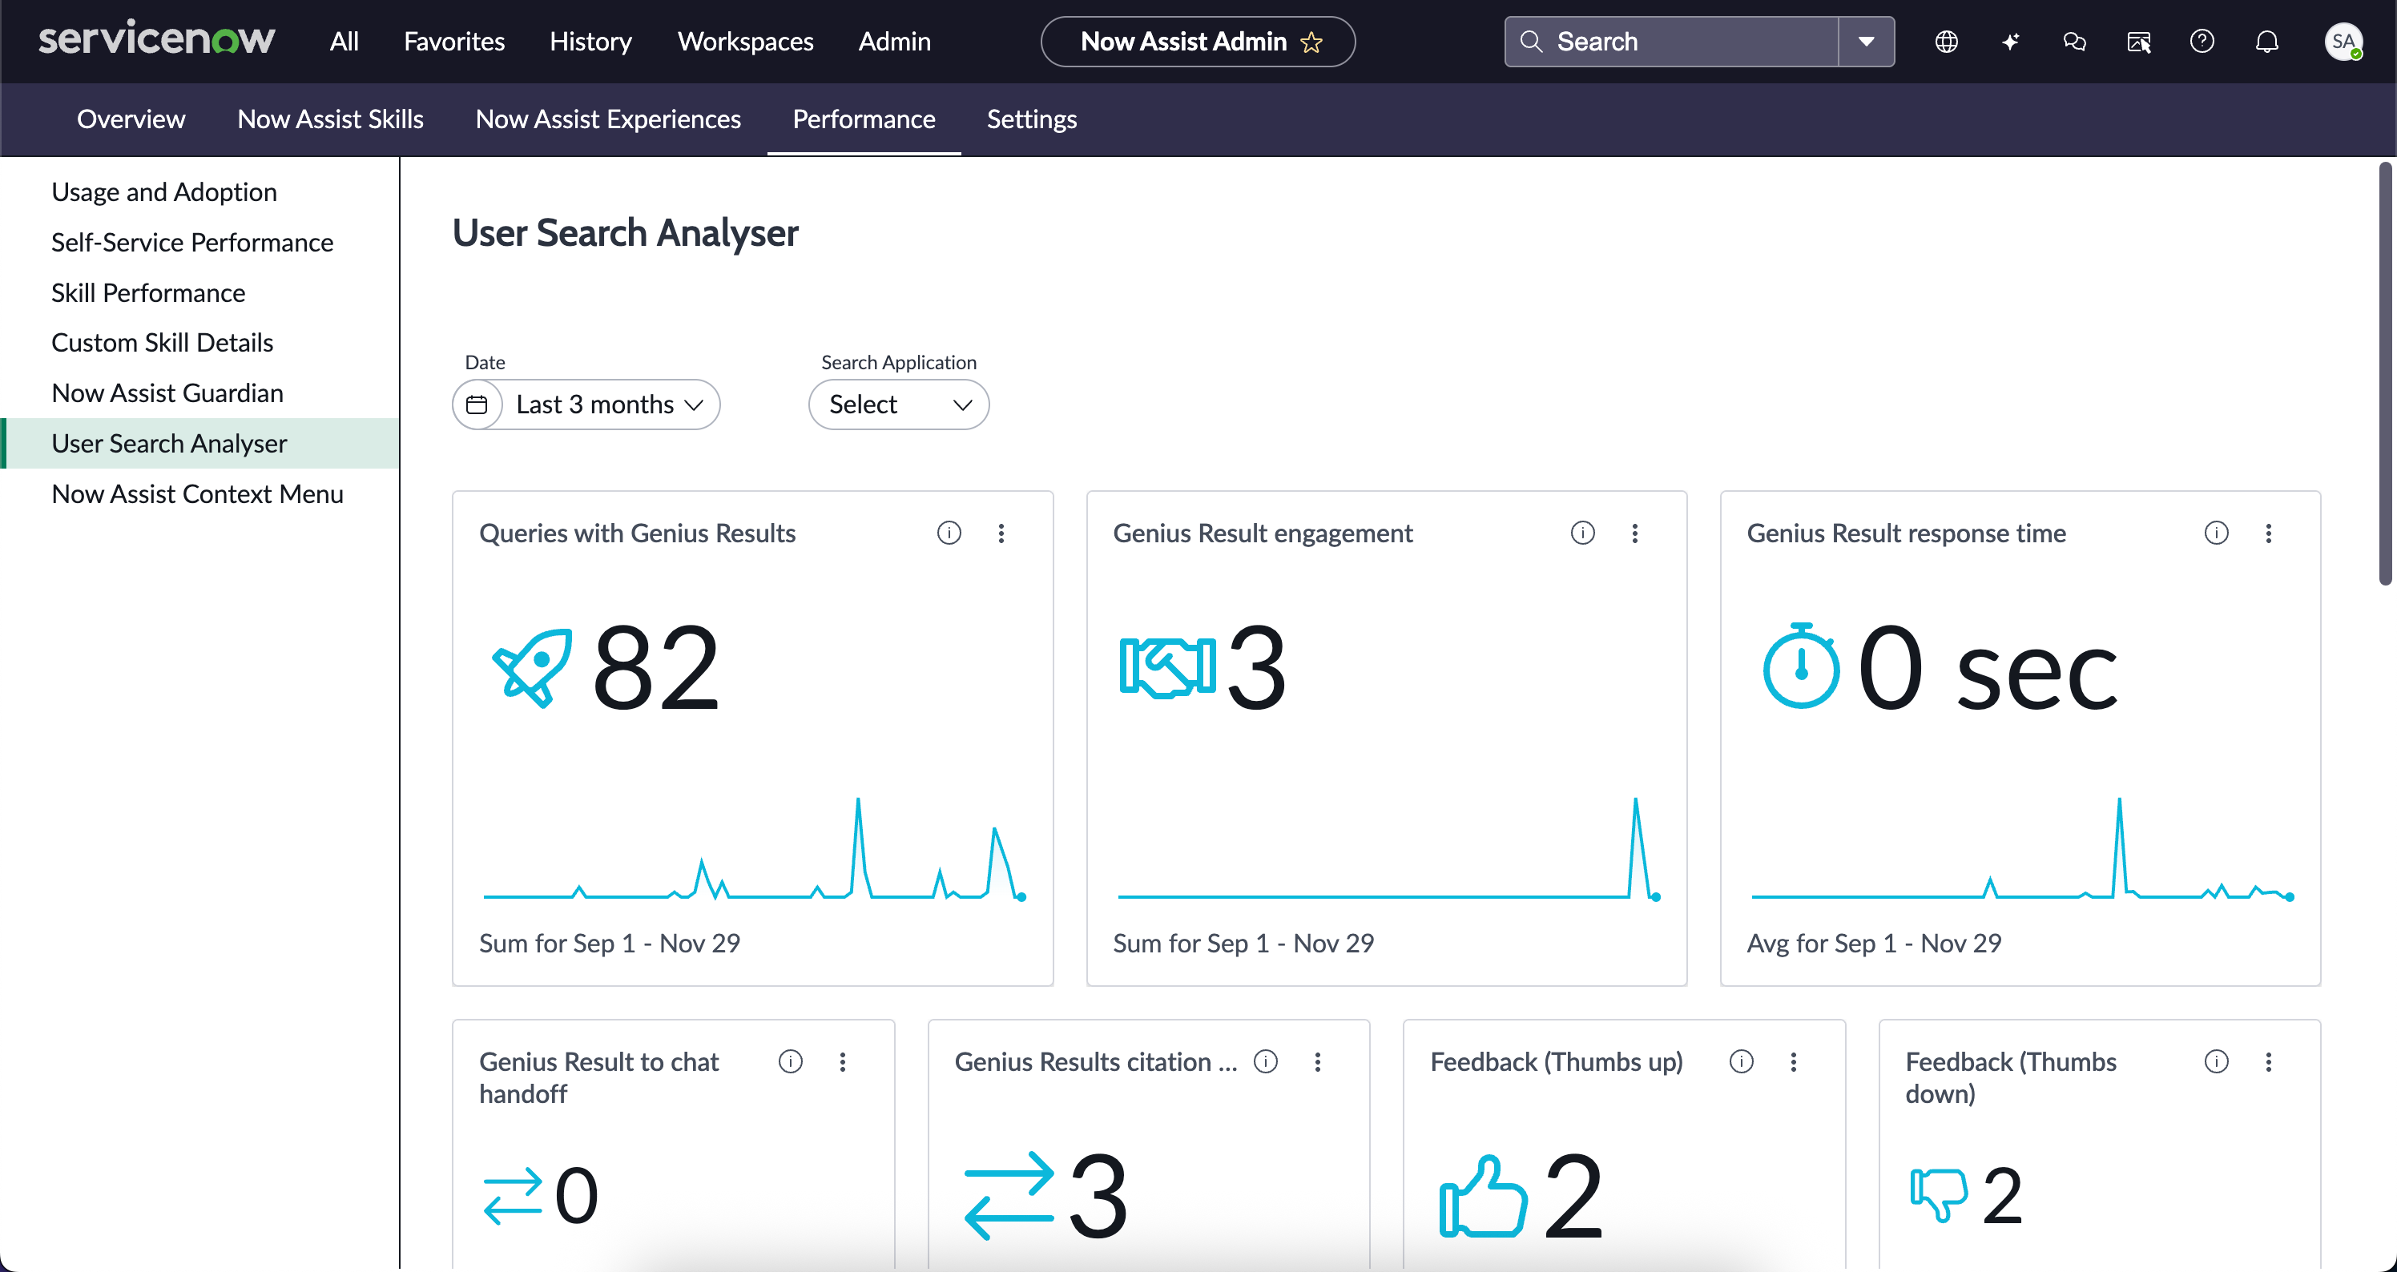Click the Queries with Genius Results sparkline
The image size is (2397, 1272).
coord(754,848)
